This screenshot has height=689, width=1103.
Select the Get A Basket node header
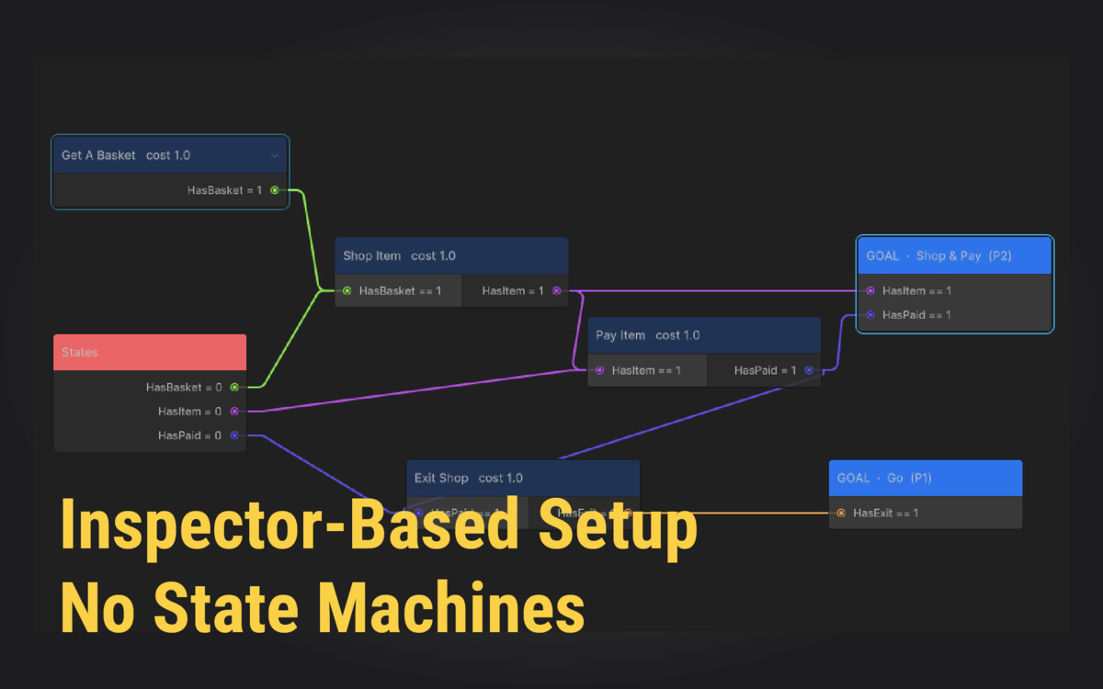[x=170, y=155]
